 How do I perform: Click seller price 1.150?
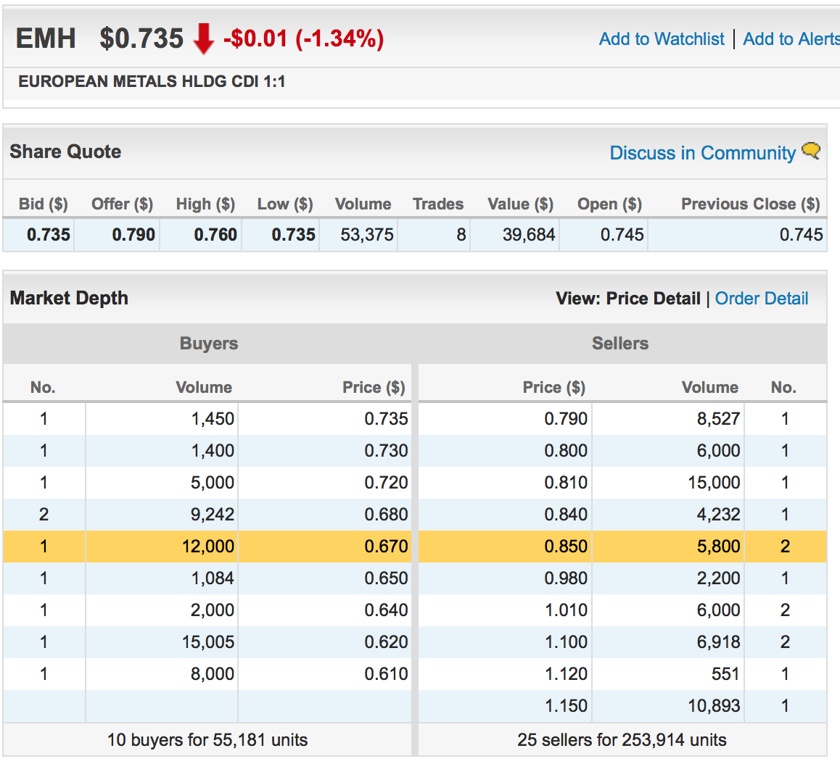pyautogui.click(x=567, y=705)
